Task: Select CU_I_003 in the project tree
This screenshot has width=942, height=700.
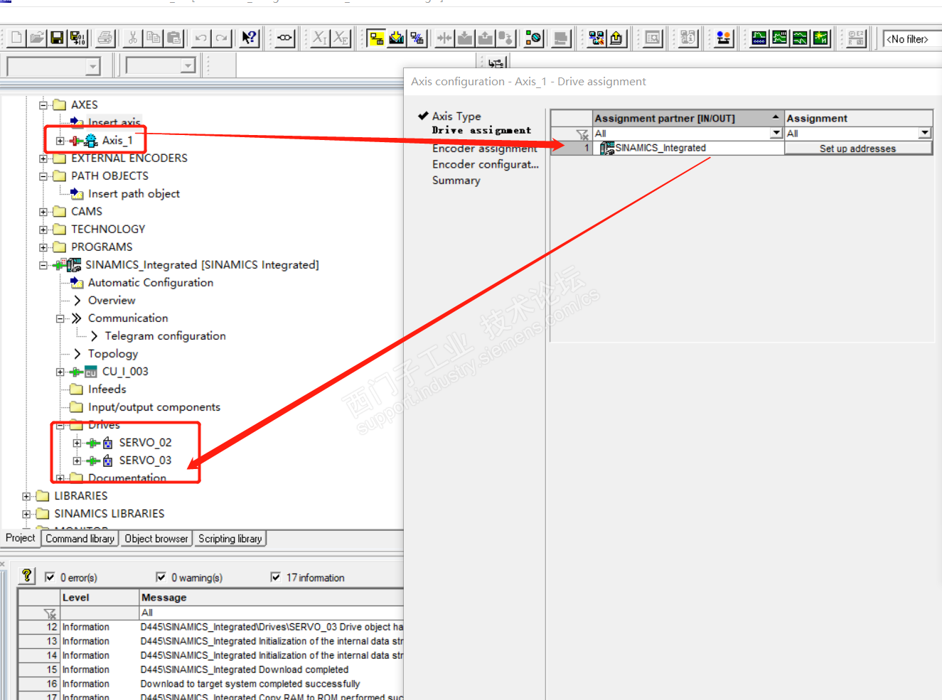Action: (125, 372)
